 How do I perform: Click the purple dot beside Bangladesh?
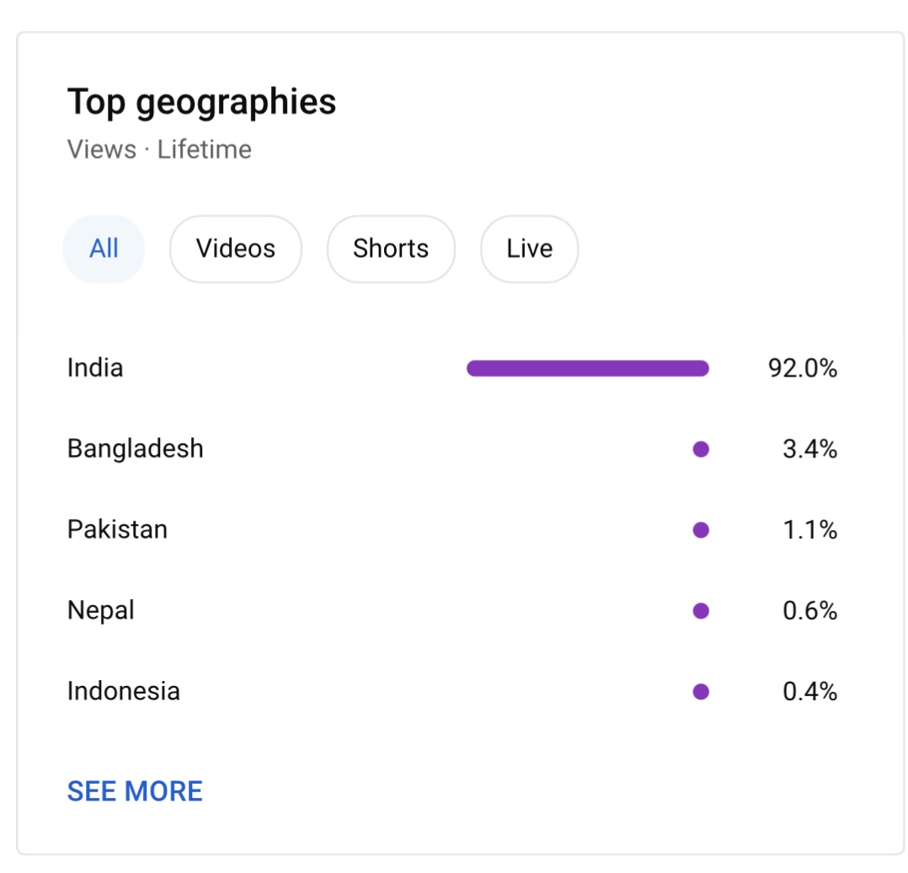[x=702, y=449]
